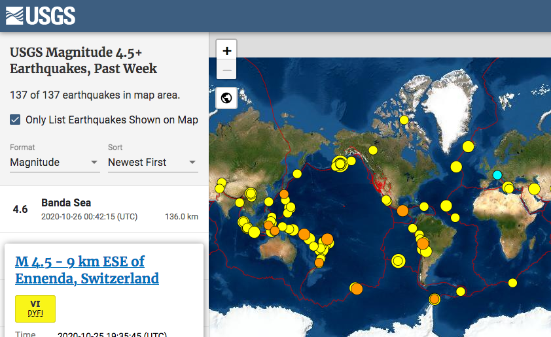This screenshot has height=337, width=551.
Task: Click the yellow marker in South Atlantic near Scotia
Action: pyautogui.click(x=461, y=291)
